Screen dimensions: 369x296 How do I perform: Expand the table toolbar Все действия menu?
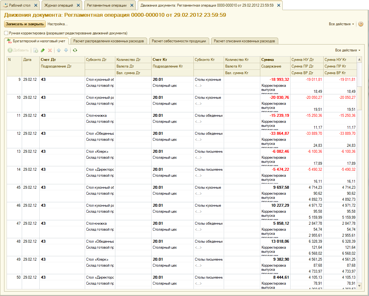pyautogui.click(x=348, y=50)
